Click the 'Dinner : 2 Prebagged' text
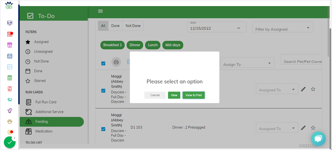332x150 pixels. pyautogui.click(x=189, y=127)
